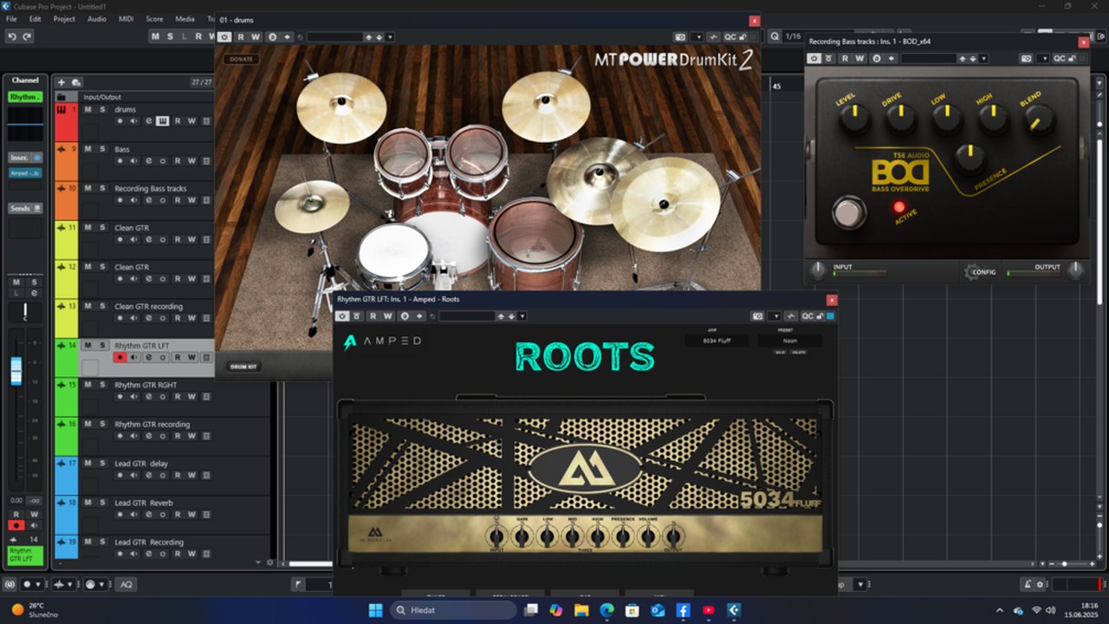The width and height of the screenshot is (1109, 624).
Task: Open the Inserts section in Channel inspector
Action: [25, 158]
